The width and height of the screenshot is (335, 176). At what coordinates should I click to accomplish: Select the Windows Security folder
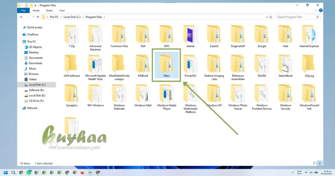click(x=285, y=97)
